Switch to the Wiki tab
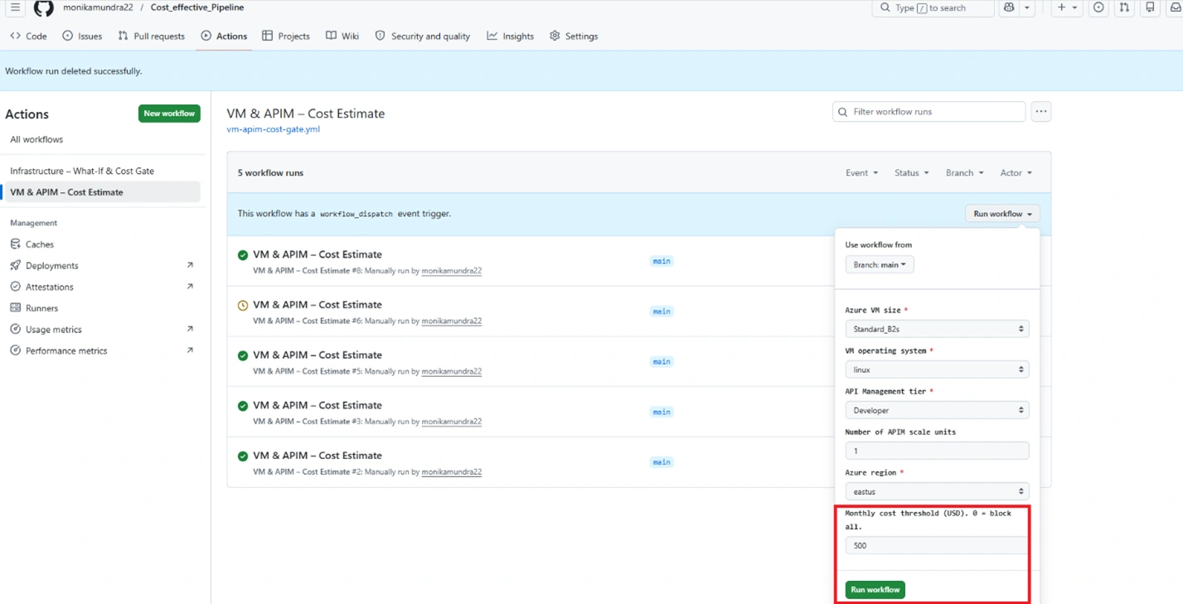Screen dimensions: 1183x604 click(x=342, y=36)
